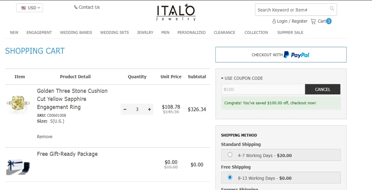
Task: Open the MEN menu
Action: click(x=165, y=32)
